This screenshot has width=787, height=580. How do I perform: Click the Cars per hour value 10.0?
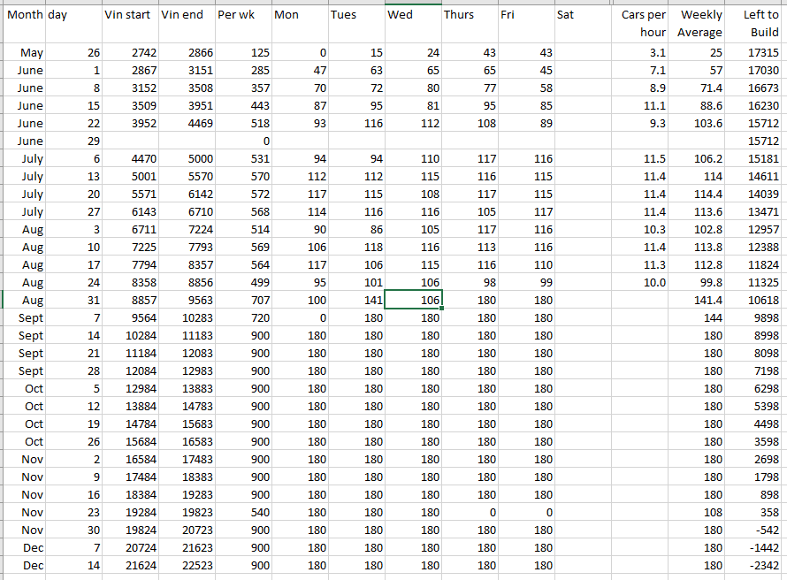(639, 282)
